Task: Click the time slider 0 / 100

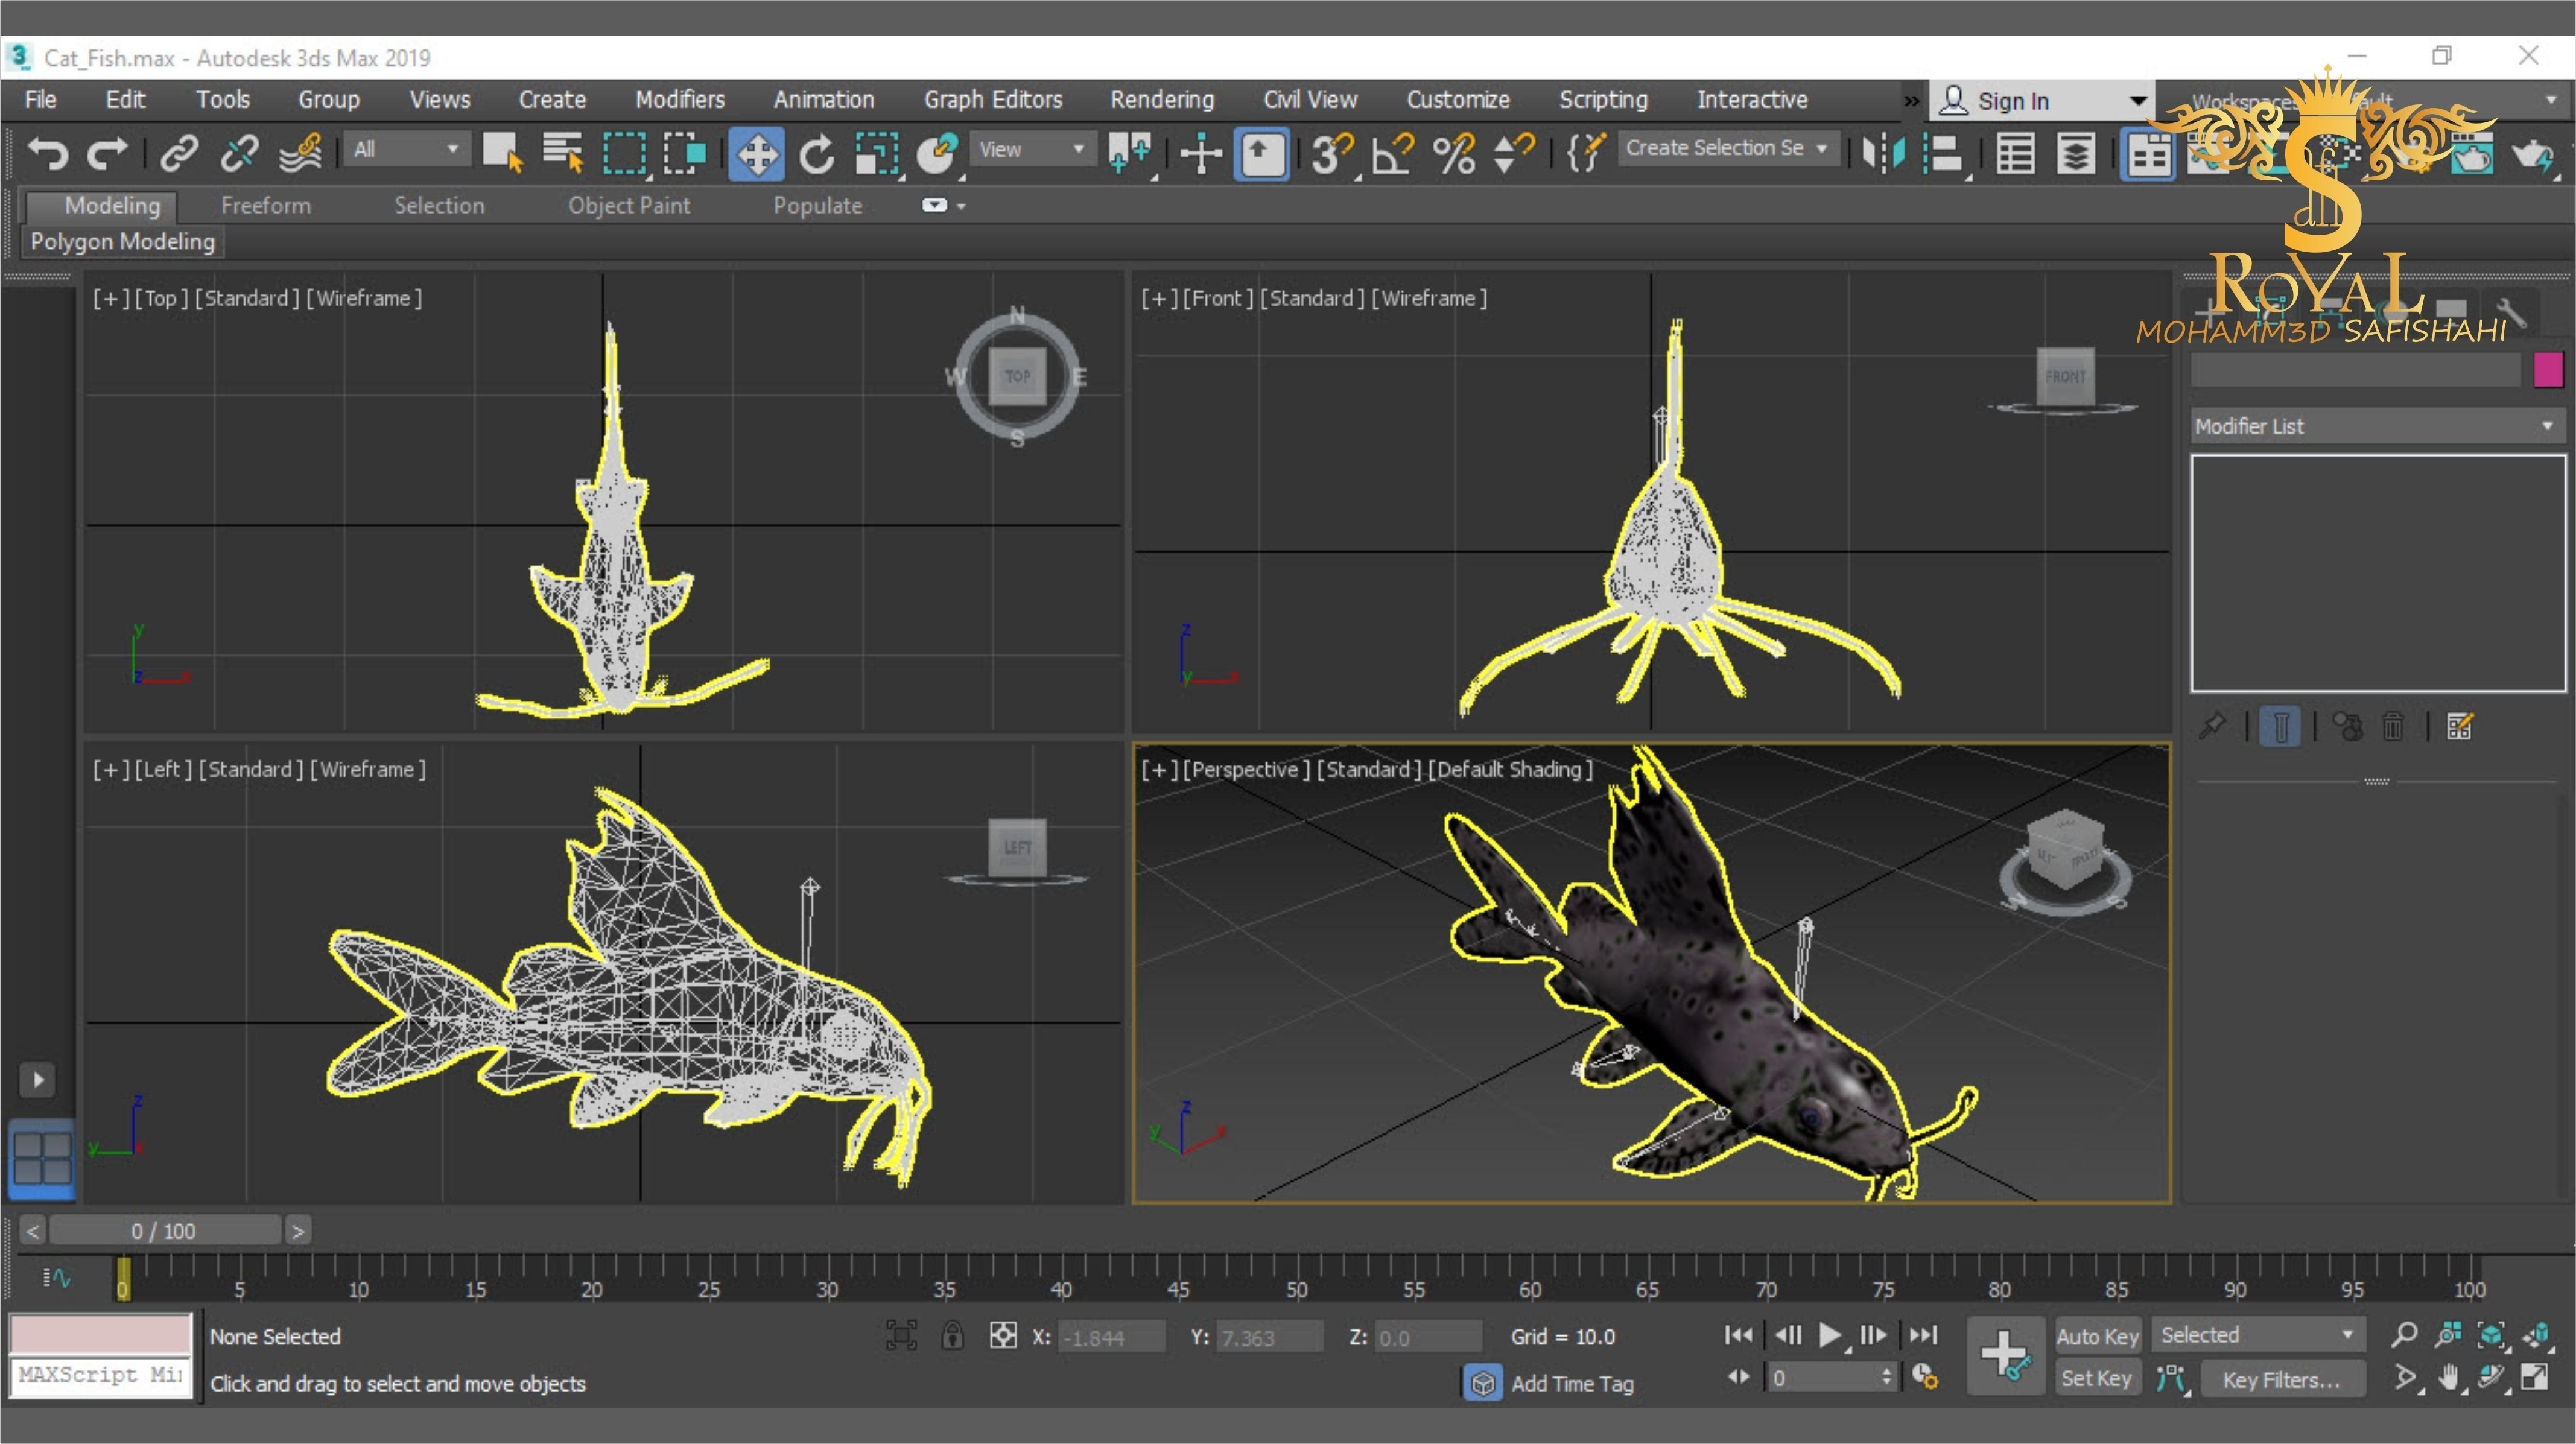Action: tap(165, 1230)
